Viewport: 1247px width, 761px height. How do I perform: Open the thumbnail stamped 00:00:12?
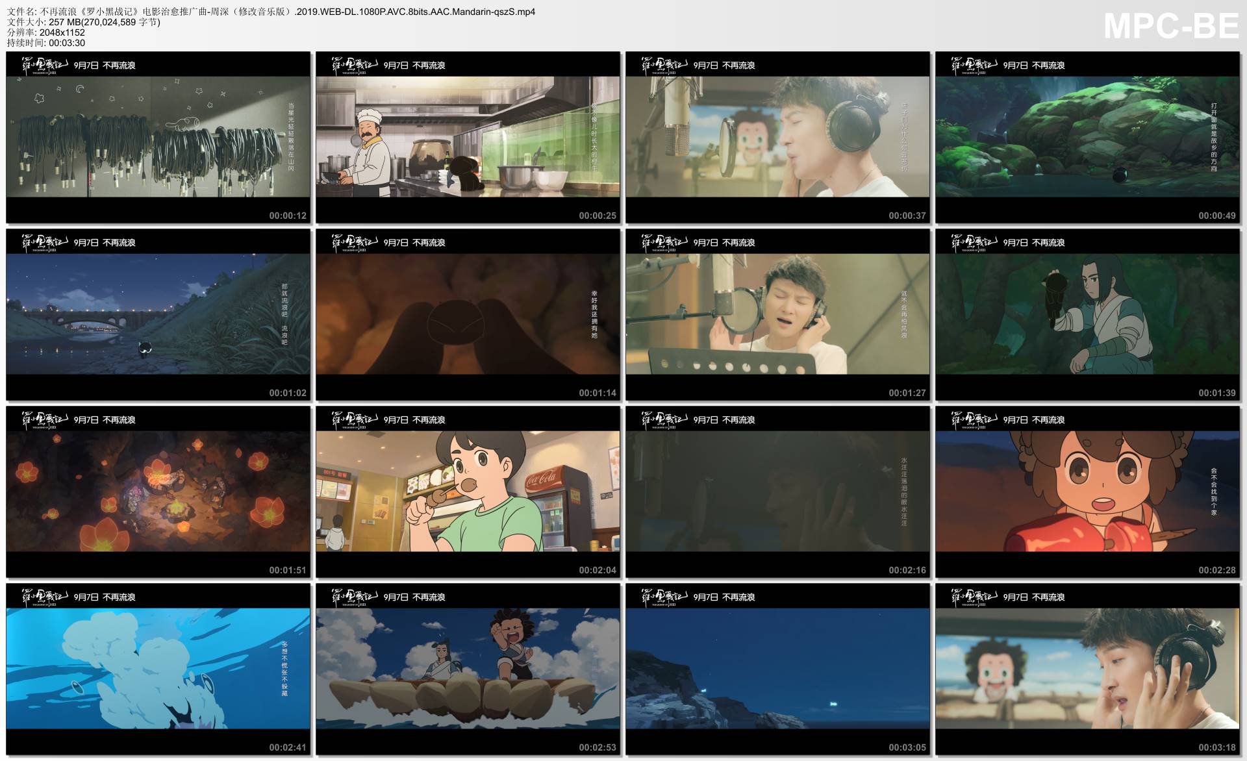point(158,138)
